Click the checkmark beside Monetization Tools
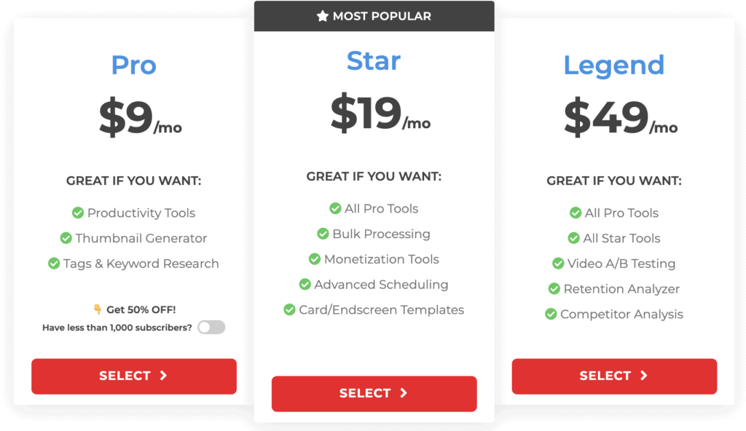The width and height of the screenshot is (746, 431). [315, 258]
